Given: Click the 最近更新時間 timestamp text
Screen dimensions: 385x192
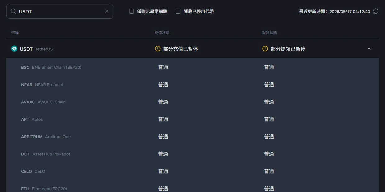Looking at the screenshot, I should (x=334, y=11).
